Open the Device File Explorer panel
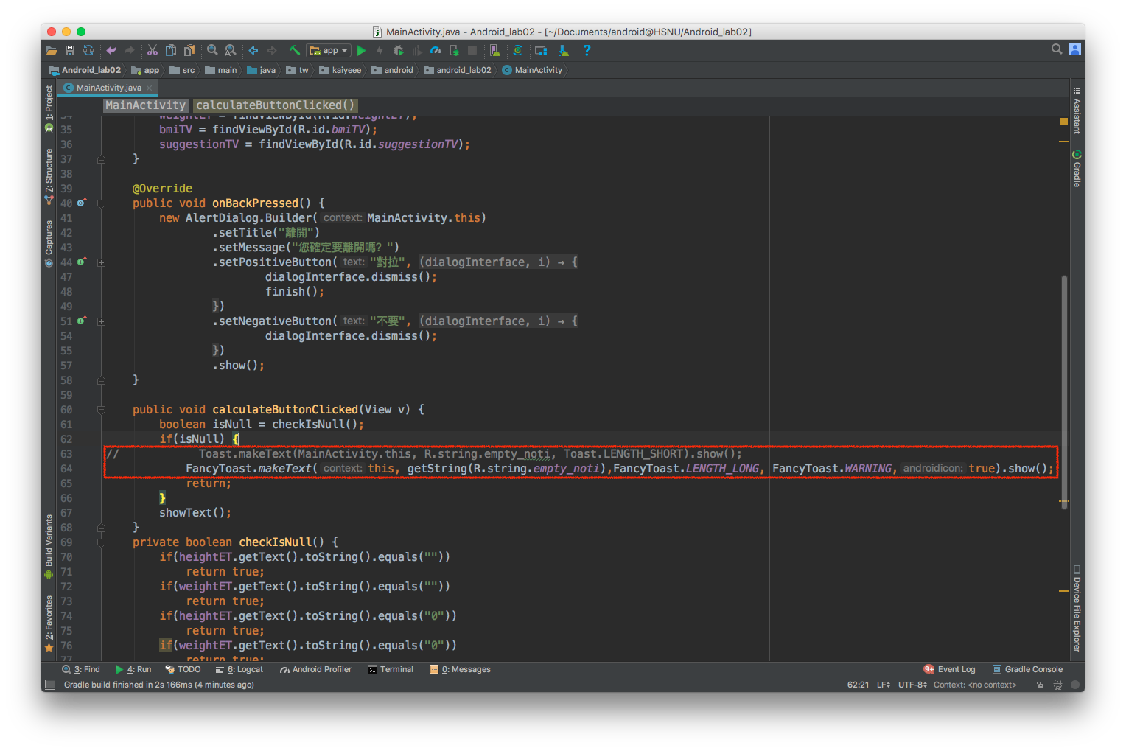This screenshot has height=751, width=1126. [x=1077, y=608]
